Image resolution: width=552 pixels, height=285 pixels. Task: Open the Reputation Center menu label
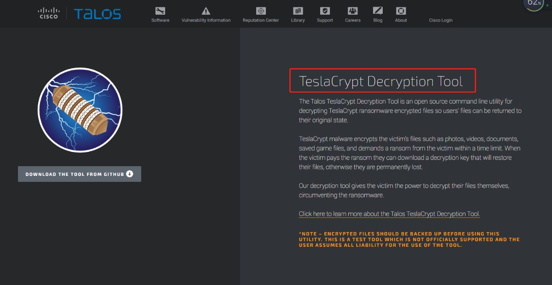pos(261,20)
